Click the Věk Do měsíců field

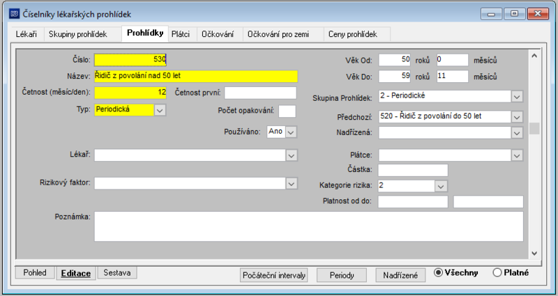tap(453, 77)
